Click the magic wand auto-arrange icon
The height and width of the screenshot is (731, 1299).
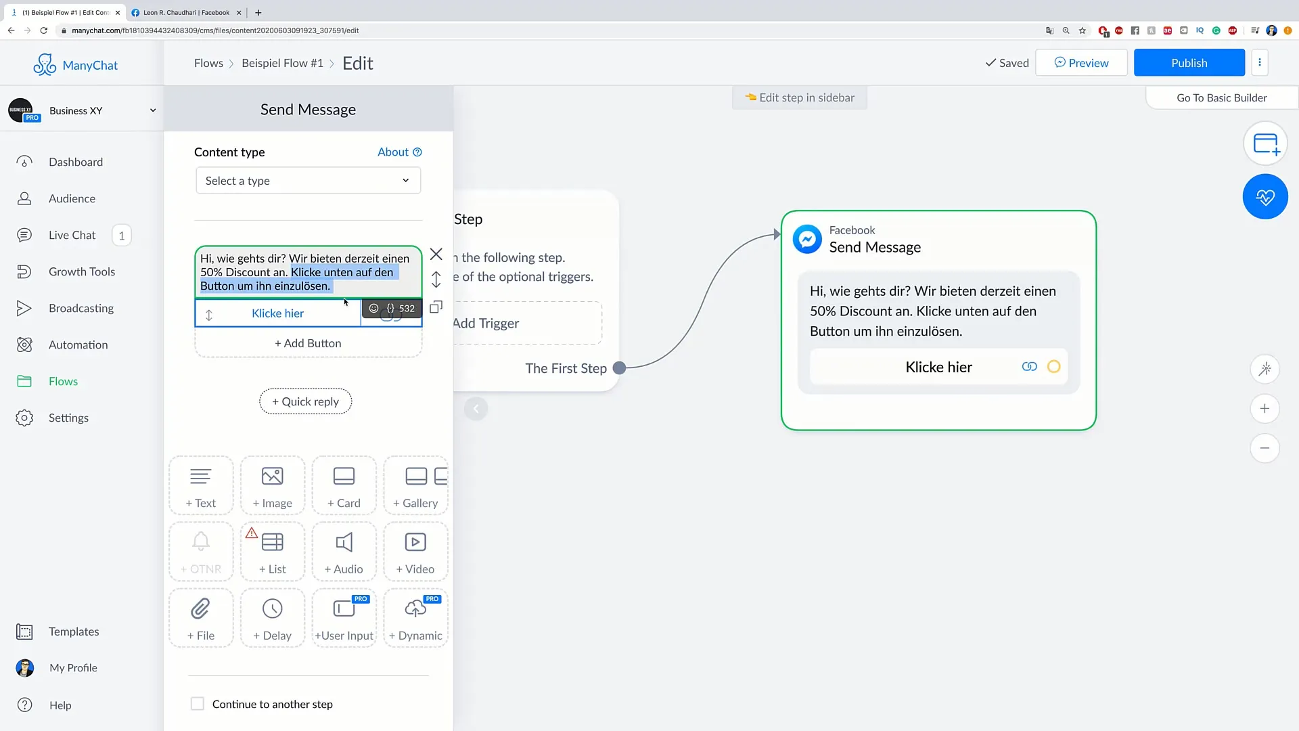pos(1264,369)
